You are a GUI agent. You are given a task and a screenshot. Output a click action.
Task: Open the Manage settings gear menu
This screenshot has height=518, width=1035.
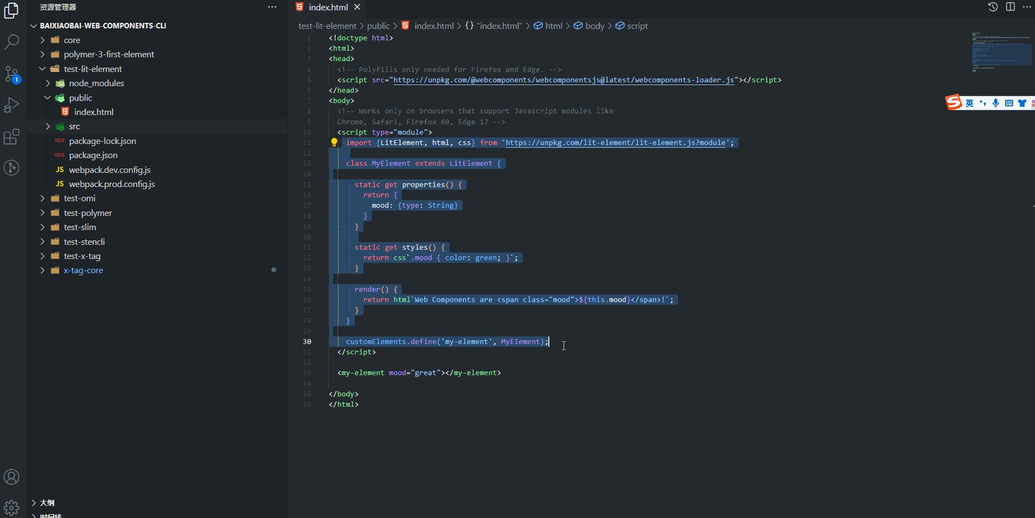(11, 506)
